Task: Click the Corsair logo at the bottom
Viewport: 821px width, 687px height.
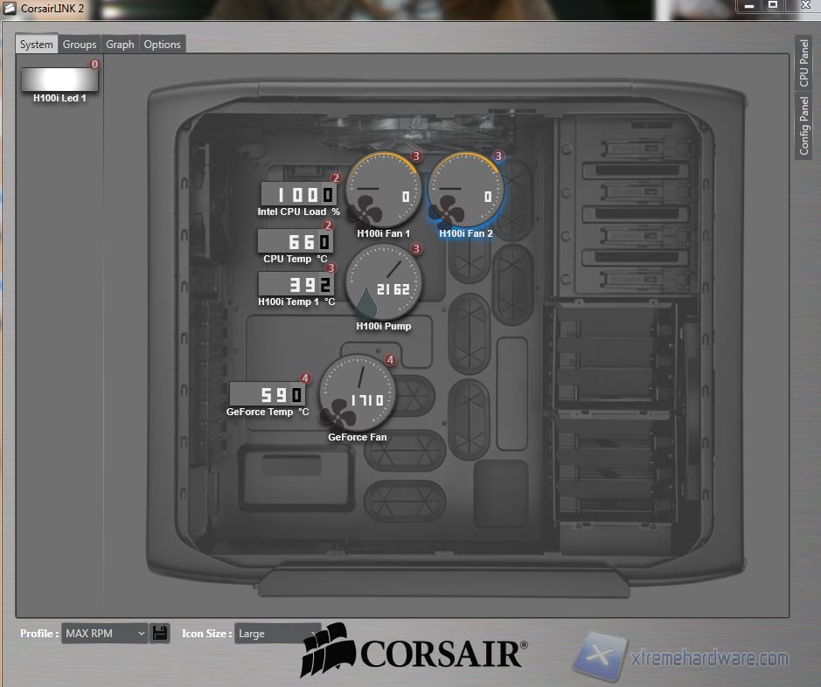Action: pyautogui.click(x=414, y=652)
